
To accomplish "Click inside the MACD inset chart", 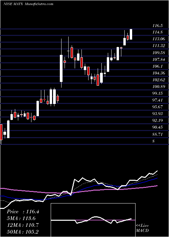I will (x=93, y=220).
